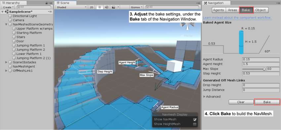Toggle the 2D view mode button
281x130 pixels.
coord(92,7)
